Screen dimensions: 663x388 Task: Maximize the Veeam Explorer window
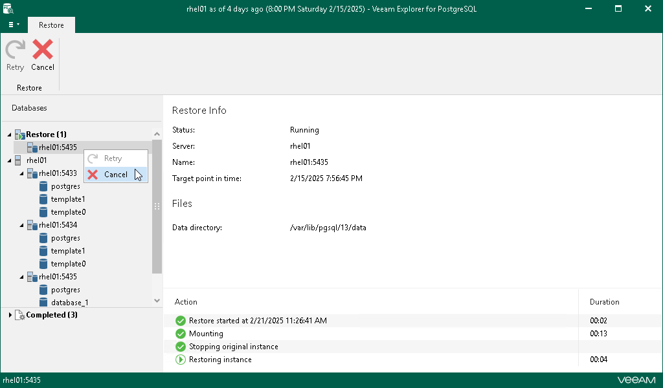click(618, 8)
